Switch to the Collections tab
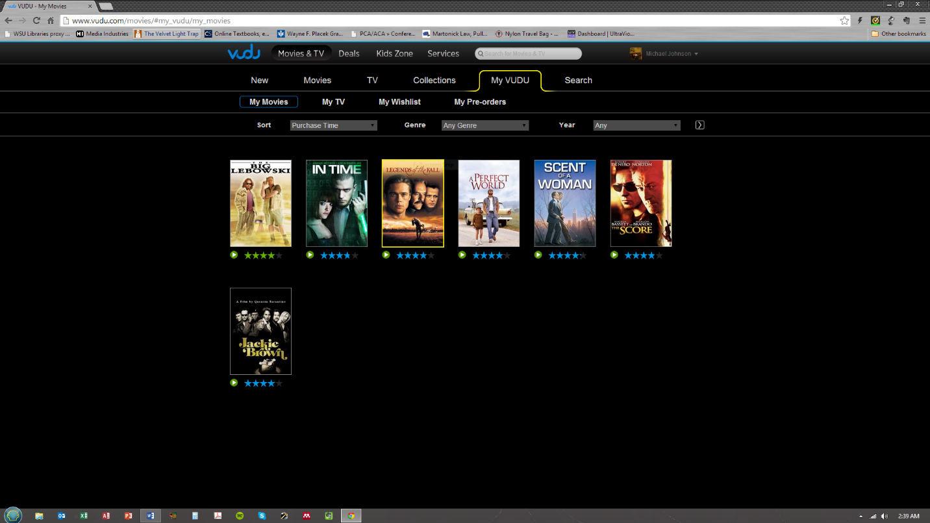 point(434,81)
